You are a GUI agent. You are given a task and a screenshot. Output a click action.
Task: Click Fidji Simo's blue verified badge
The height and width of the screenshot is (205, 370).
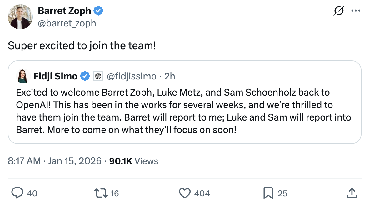(85, 76)
